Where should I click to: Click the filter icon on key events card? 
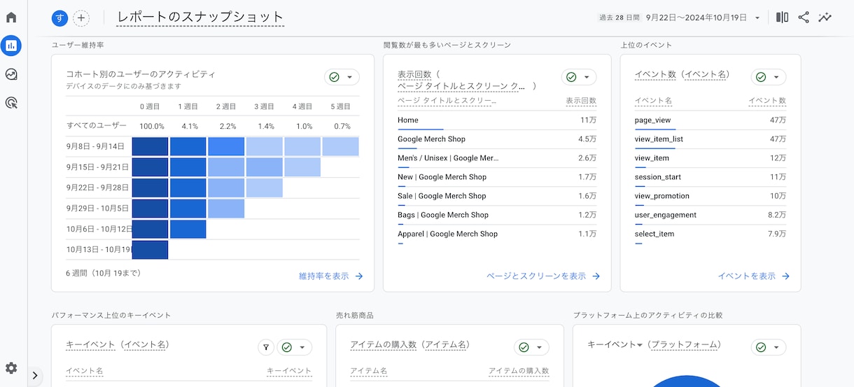click(265, 347)
